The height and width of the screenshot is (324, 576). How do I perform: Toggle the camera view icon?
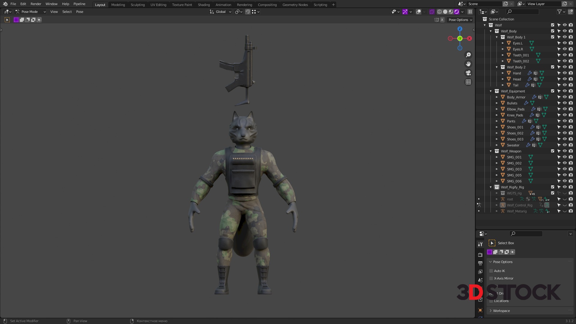click(468, 73)
